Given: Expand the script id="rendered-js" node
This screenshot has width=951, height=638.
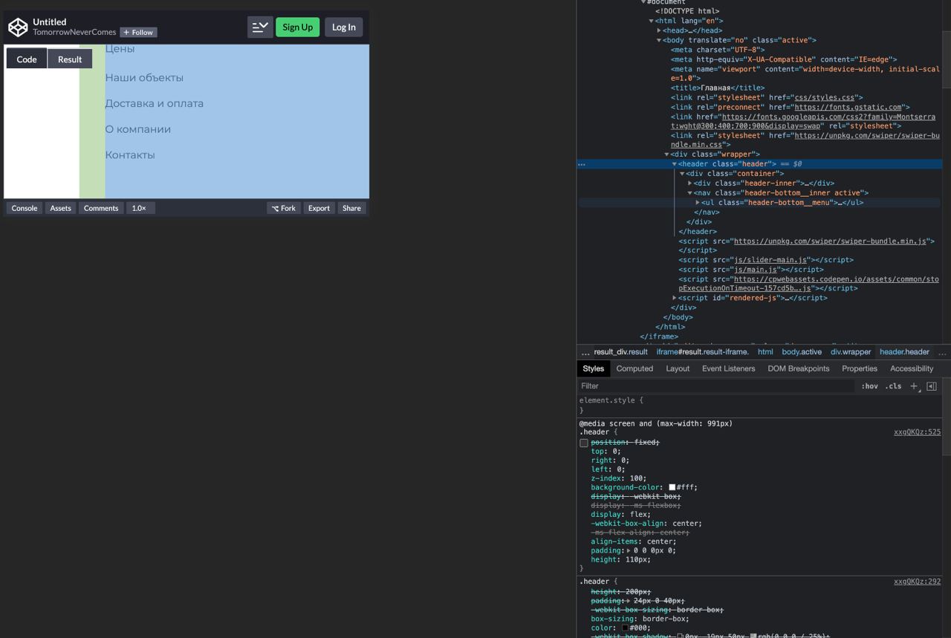Looking at the screenshot, I should pyautogui.click(x=675, y=298).
